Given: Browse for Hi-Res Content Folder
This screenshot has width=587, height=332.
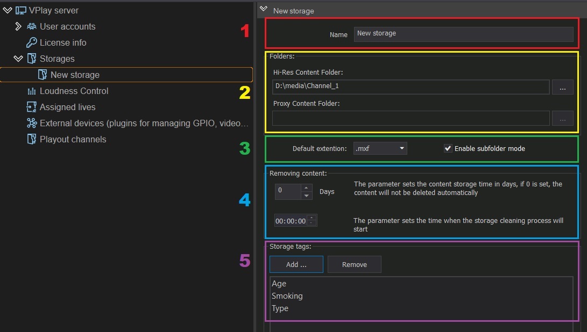Looking at the screenshot, I should pos(562,87).
